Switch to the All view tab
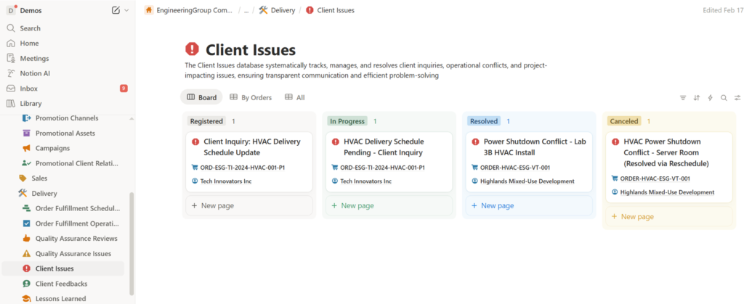The width and height of the screenshot is (744, 304). point(294,97)
